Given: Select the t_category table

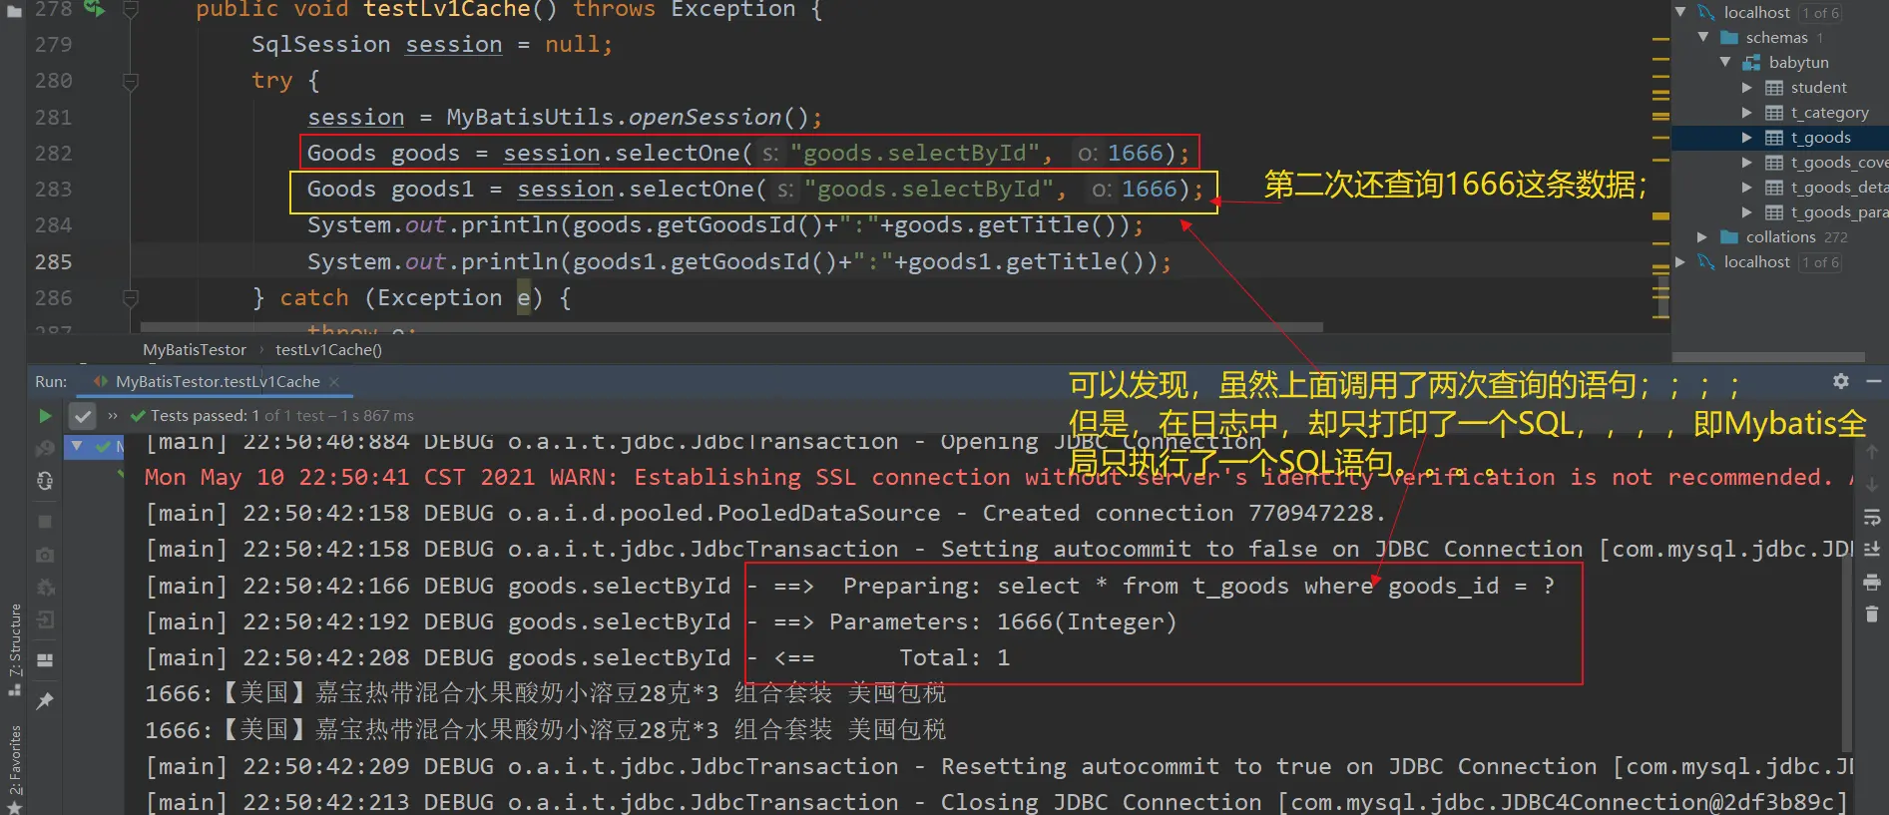Looking at the screenshot, I should [x=1829, y=113].
